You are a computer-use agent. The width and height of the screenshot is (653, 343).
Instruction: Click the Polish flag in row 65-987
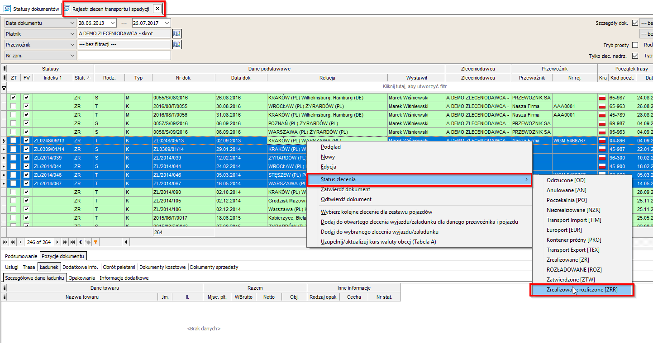point(602,98)
